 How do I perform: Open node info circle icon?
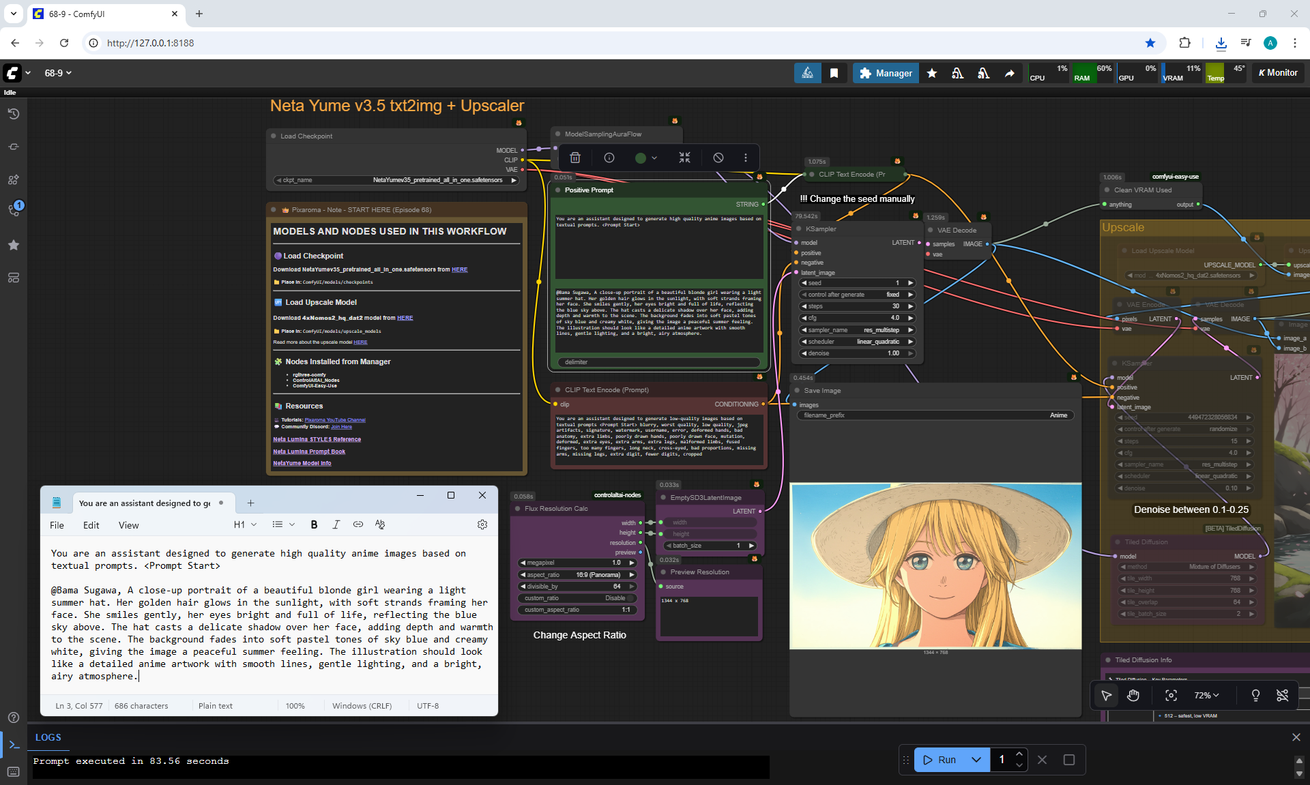point(609,158)
